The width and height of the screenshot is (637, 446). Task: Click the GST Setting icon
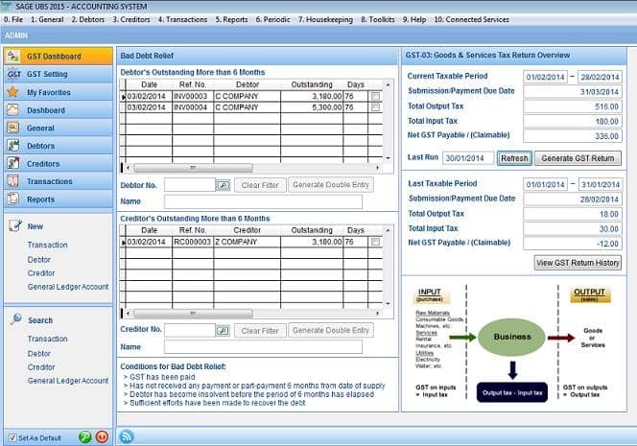pyautogui.click(x=13, y=74)
